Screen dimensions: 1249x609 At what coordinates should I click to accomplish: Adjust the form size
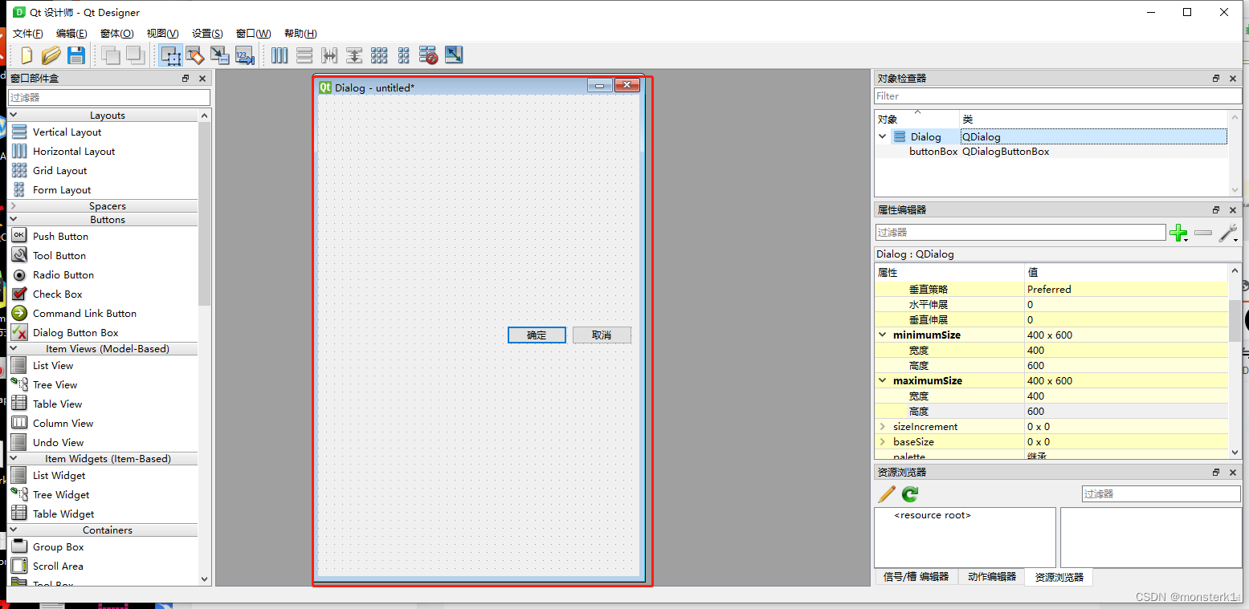coord(453,55)
